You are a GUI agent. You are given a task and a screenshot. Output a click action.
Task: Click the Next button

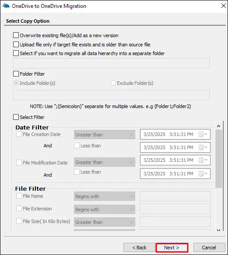(x=172, y=248)
